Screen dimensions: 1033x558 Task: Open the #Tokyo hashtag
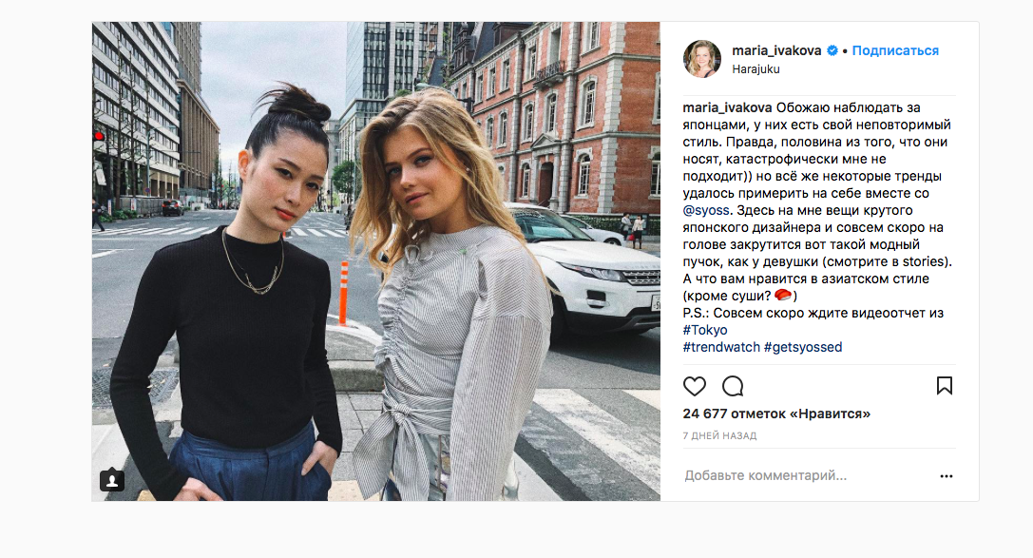tap(705, 330)
